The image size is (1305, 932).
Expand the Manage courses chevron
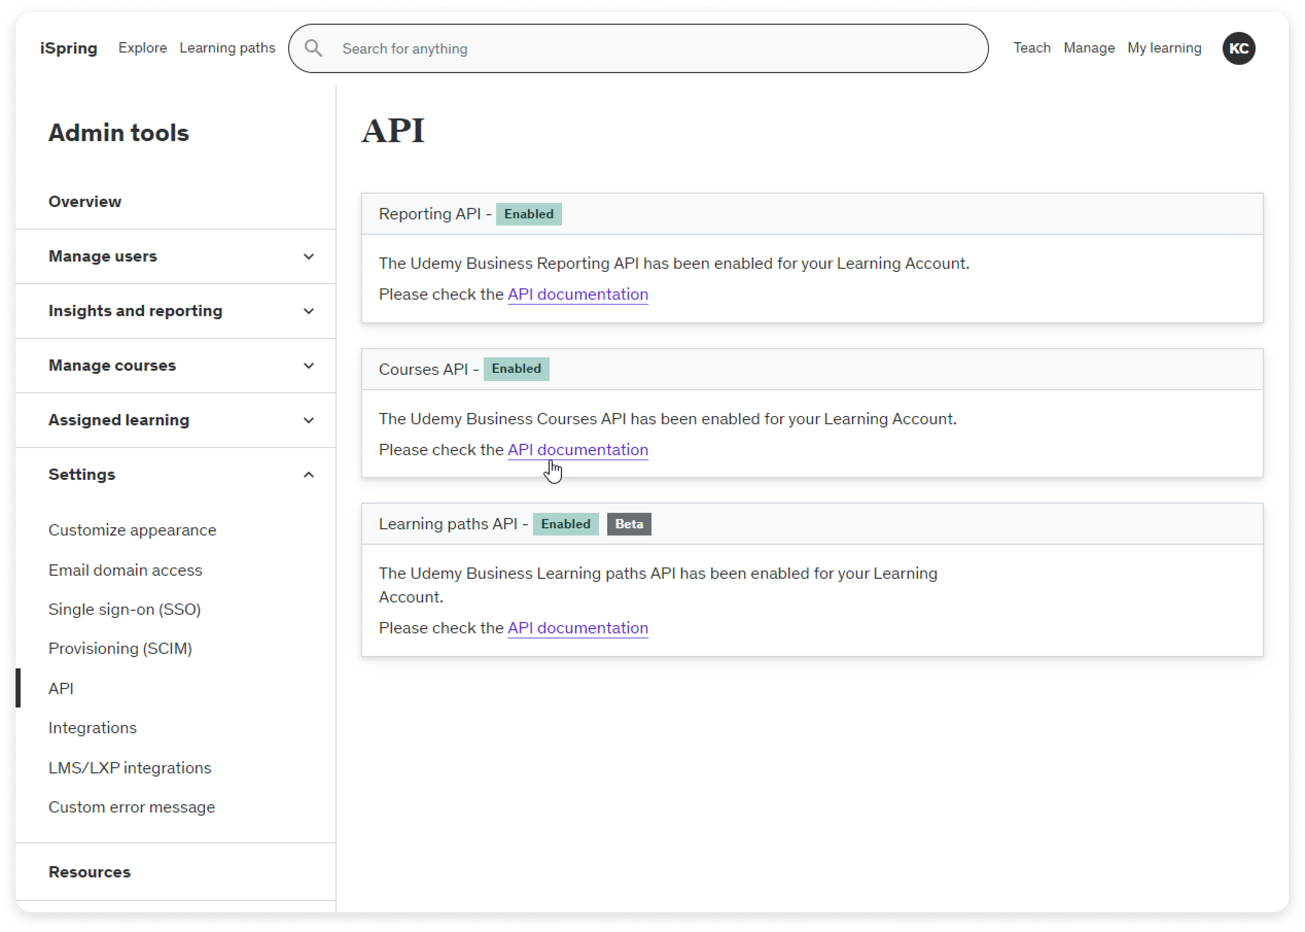[x=308, y=366]
